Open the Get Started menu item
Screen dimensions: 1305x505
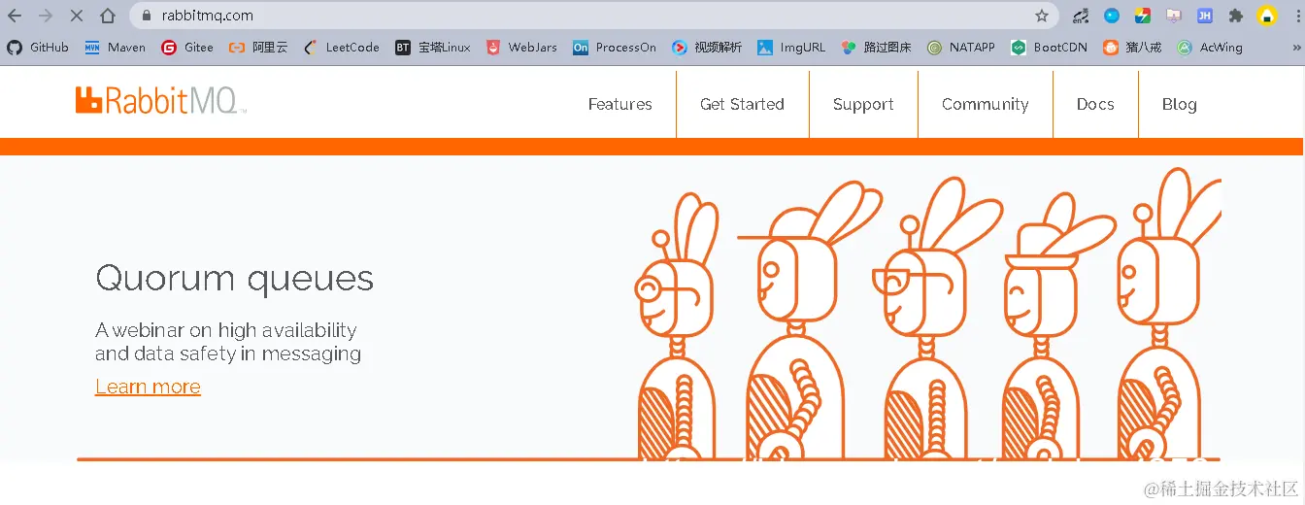point(742,104)
